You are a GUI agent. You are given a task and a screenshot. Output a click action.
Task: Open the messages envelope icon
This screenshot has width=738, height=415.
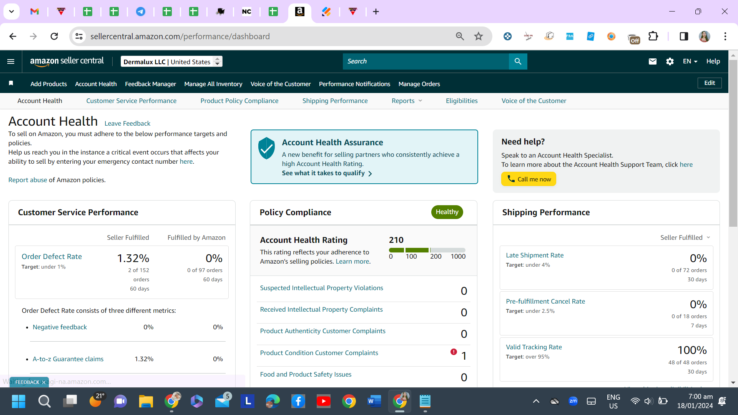(653, 61)
